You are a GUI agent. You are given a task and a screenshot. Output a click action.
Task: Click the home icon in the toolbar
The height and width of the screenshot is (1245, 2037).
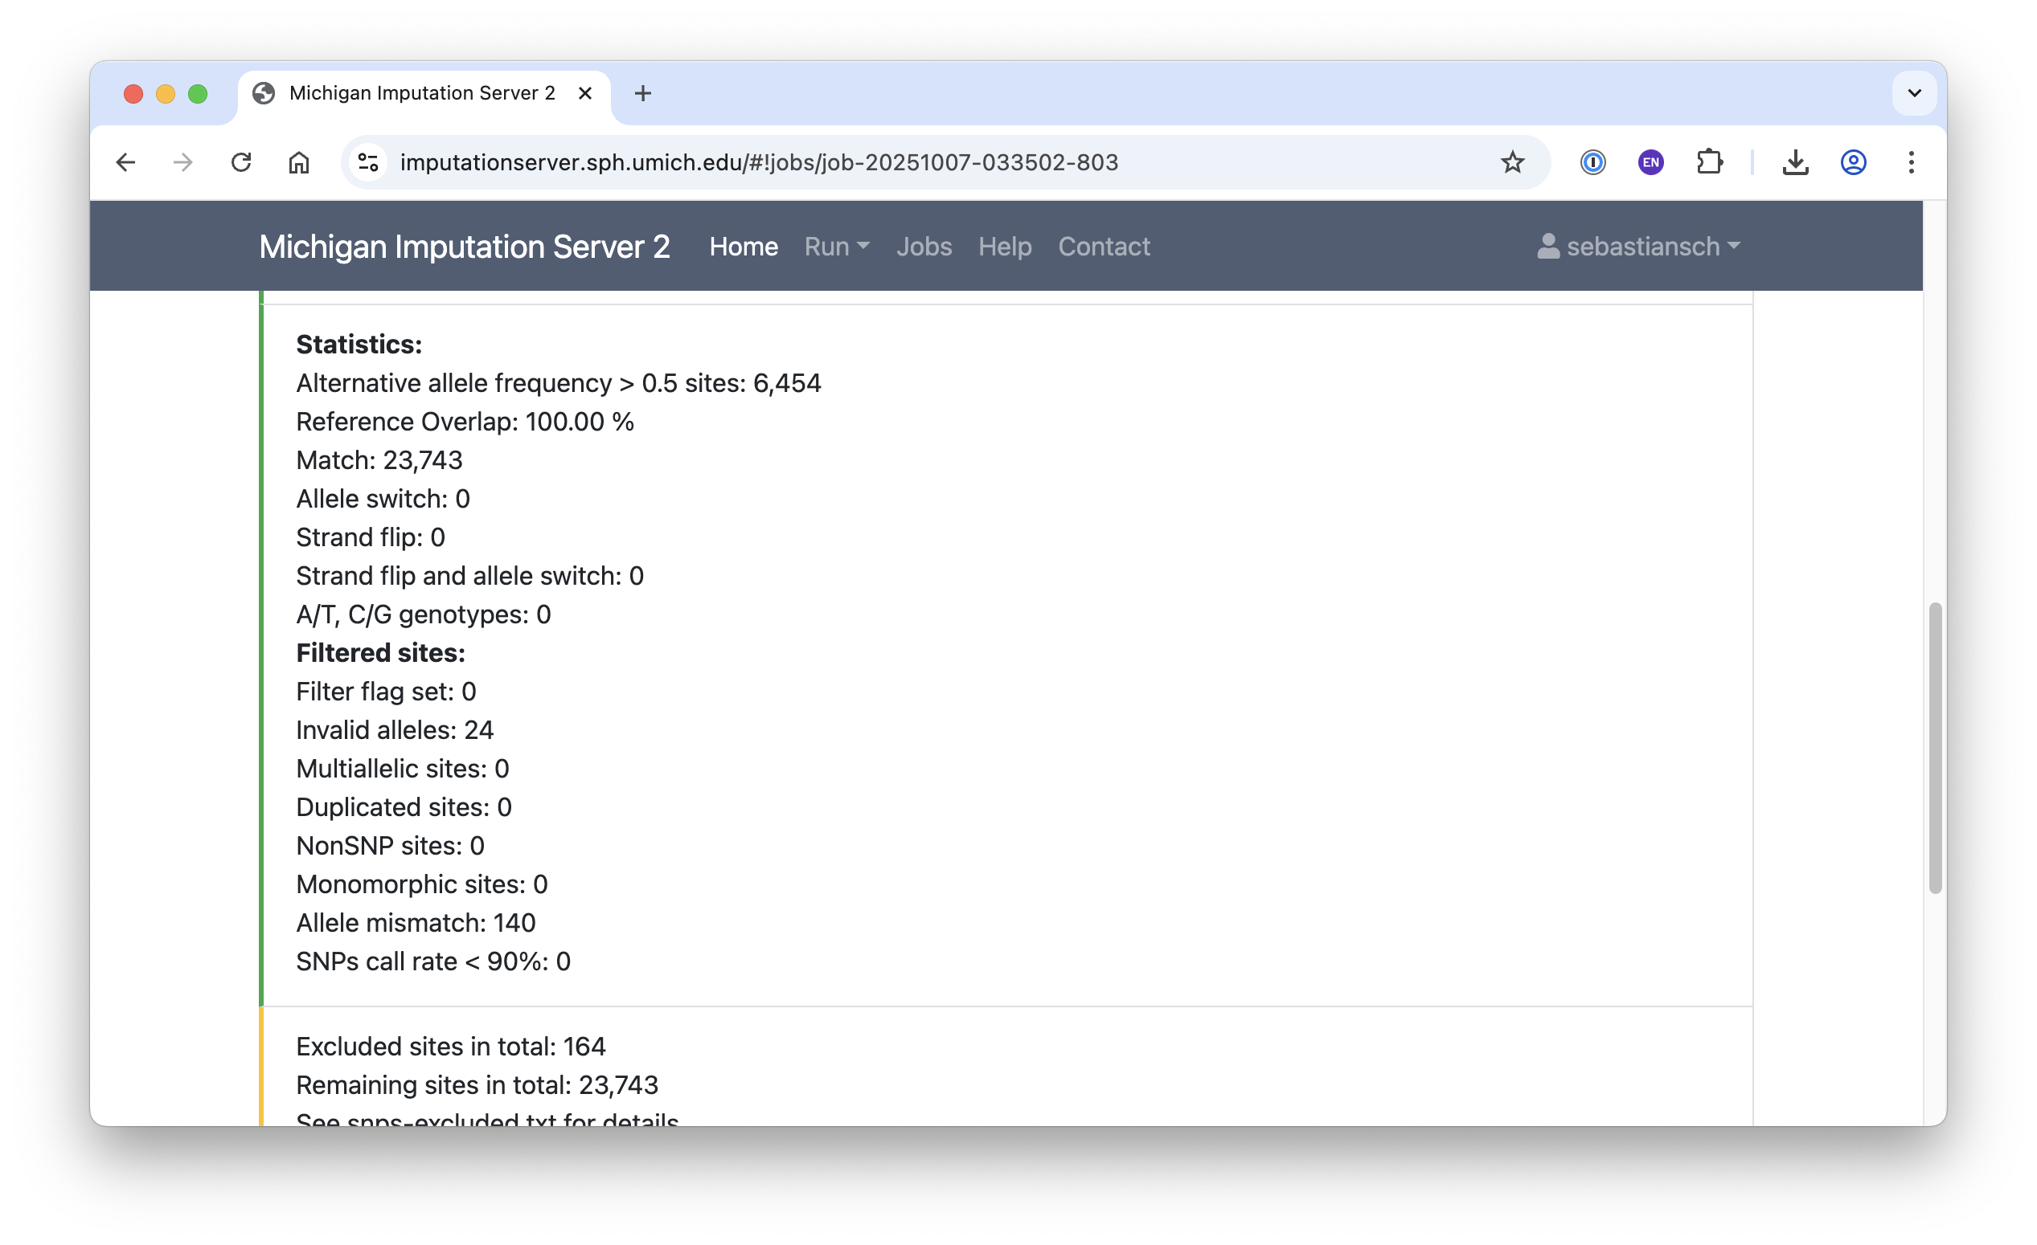298,162
